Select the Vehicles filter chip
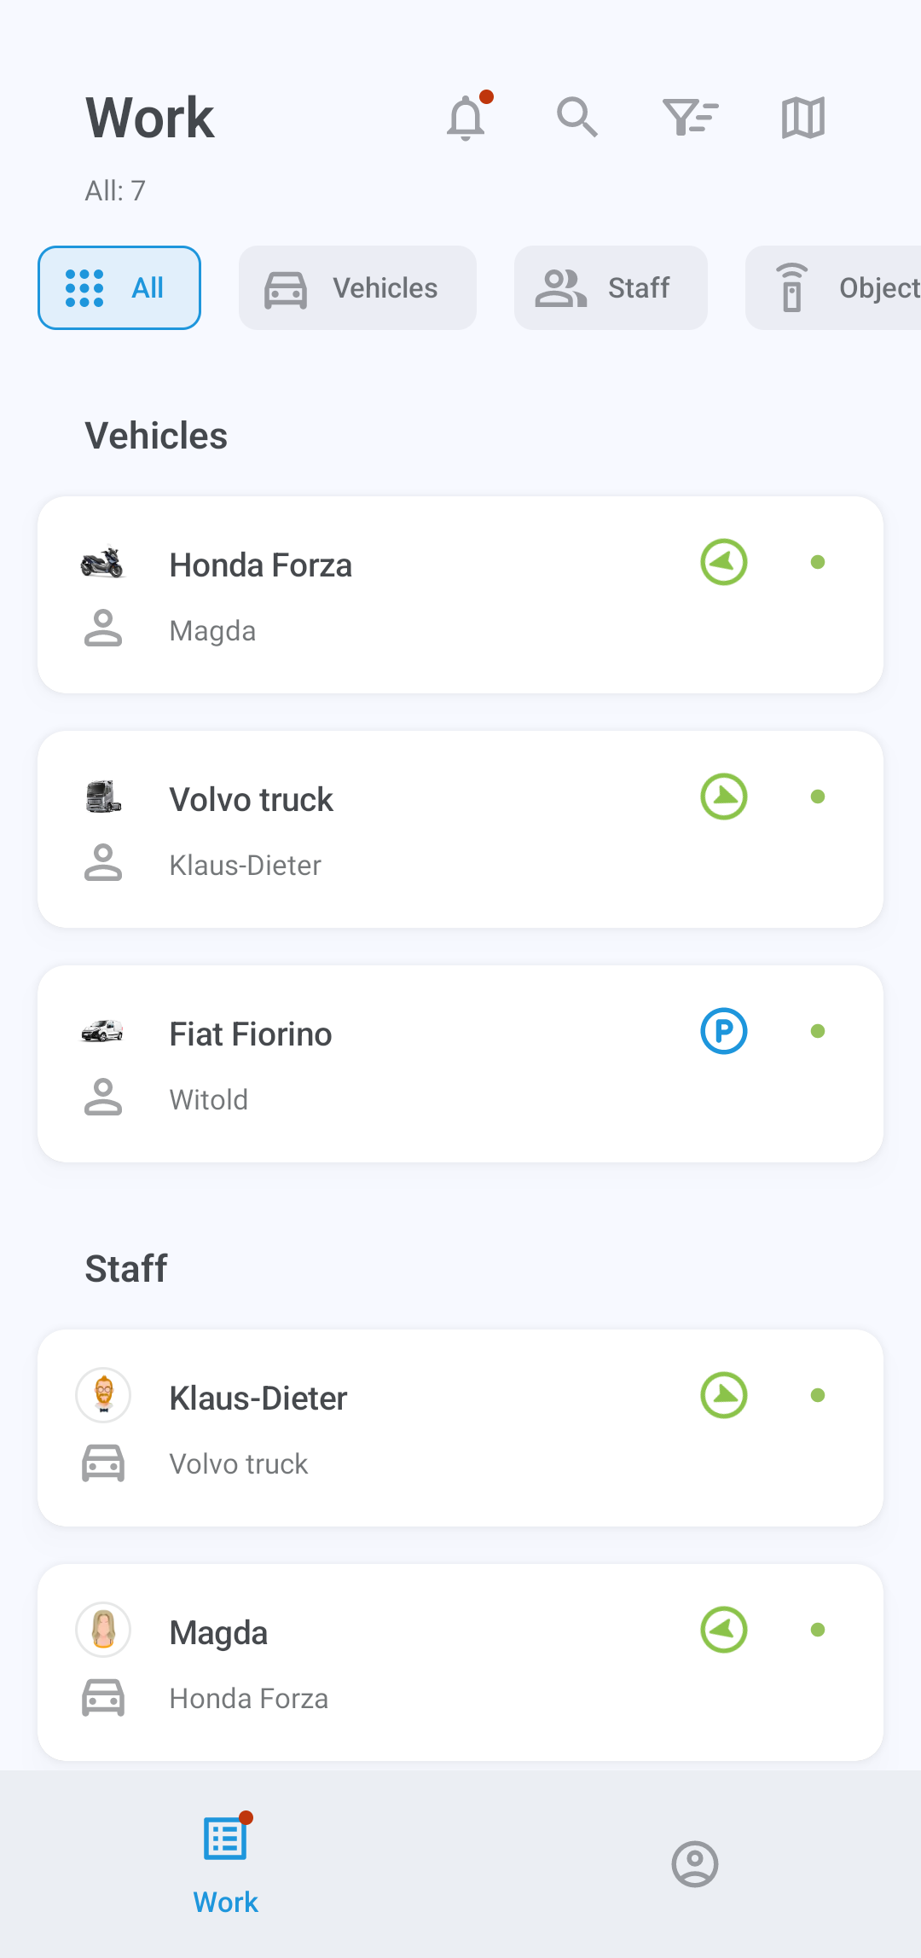The image size is (921, 1958). tap(357, 288)
